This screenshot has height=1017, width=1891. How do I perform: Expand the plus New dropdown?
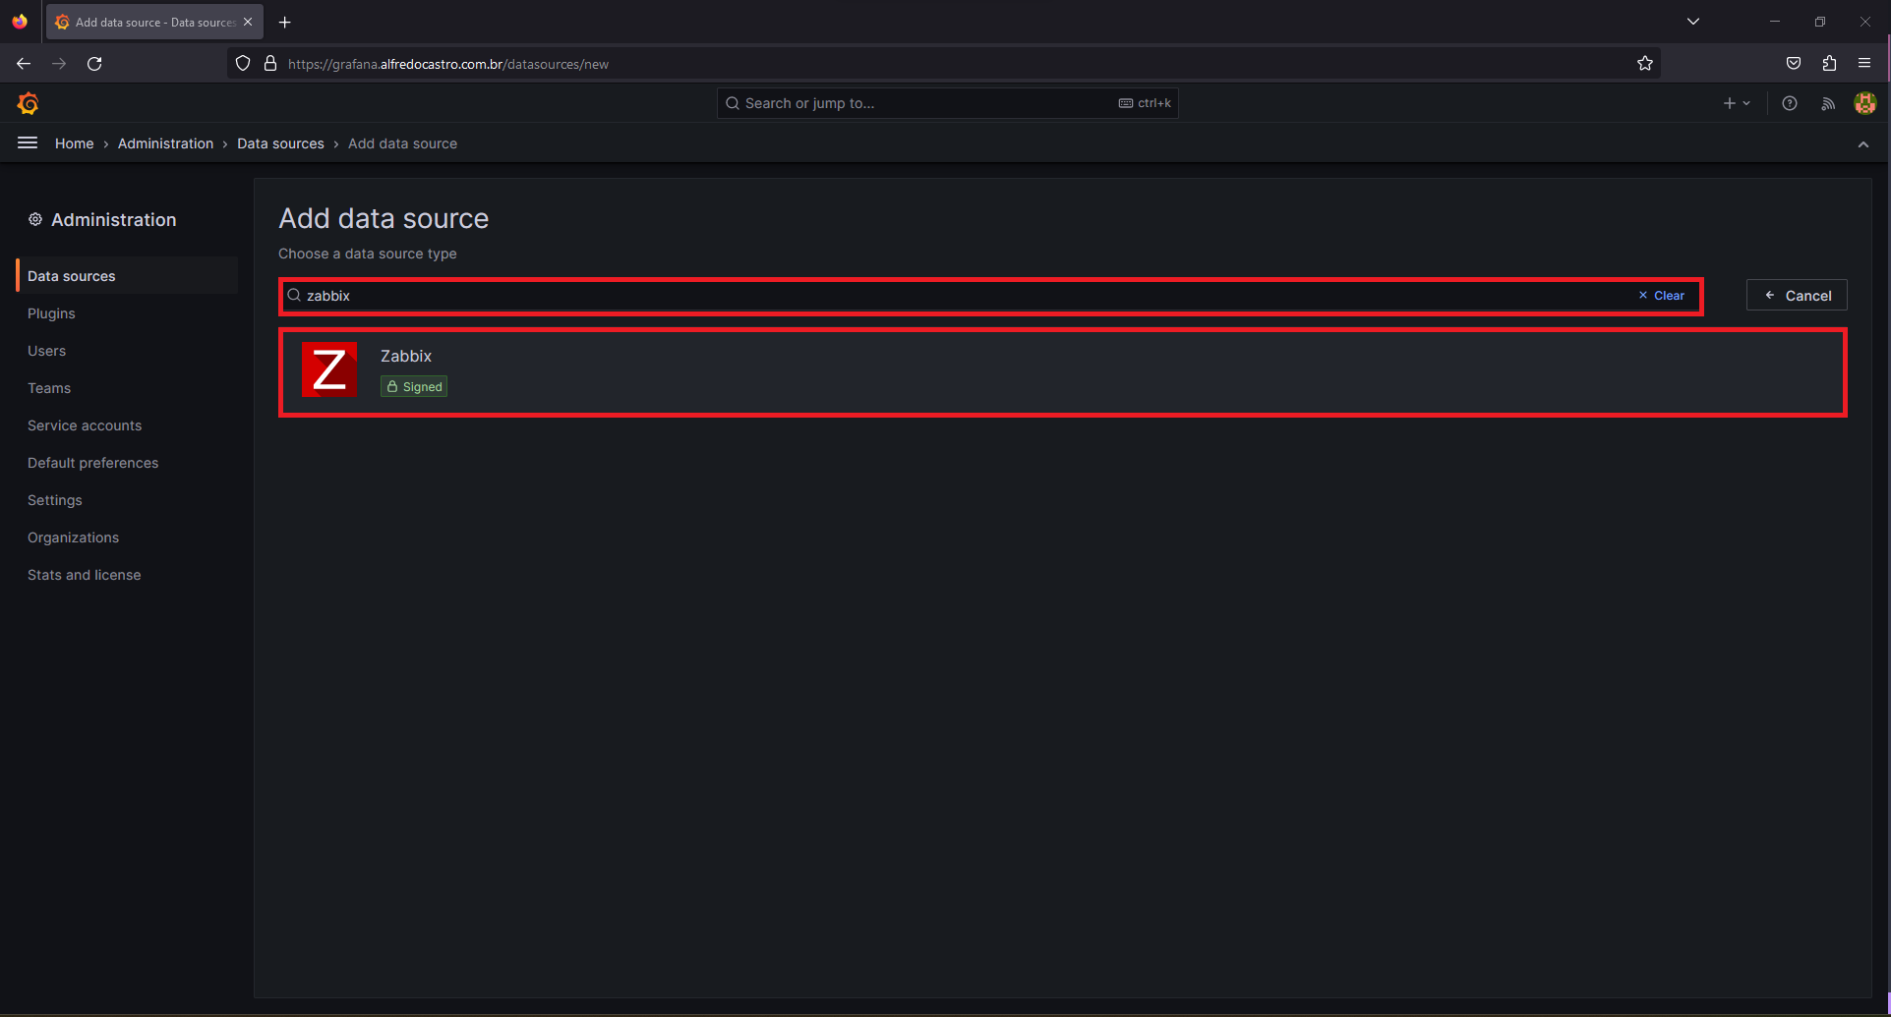(x=1737, y=103)
